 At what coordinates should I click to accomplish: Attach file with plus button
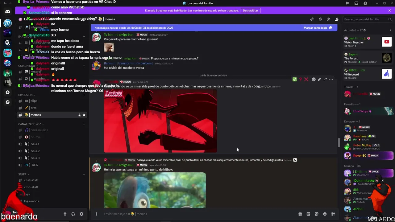tap(97, 214)
